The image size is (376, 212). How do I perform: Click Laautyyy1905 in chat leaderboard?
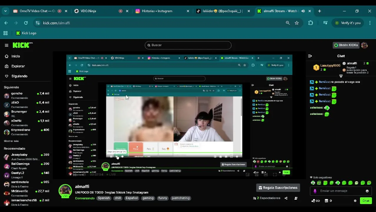330,66
